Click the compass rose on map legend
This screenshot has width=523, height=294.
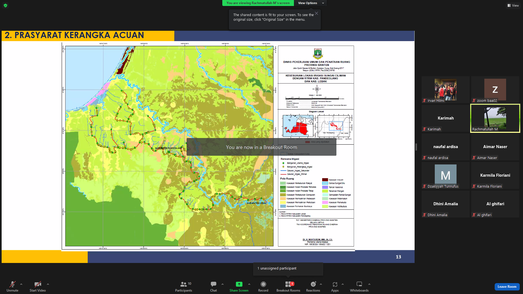317,89
